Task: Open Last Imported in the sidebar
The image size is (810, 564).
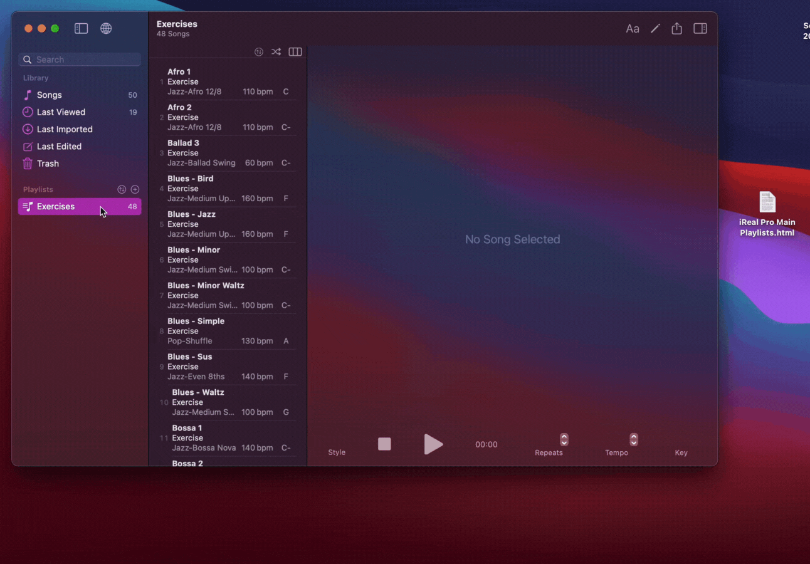Action: pyautogui.click(x=80, y=129)
